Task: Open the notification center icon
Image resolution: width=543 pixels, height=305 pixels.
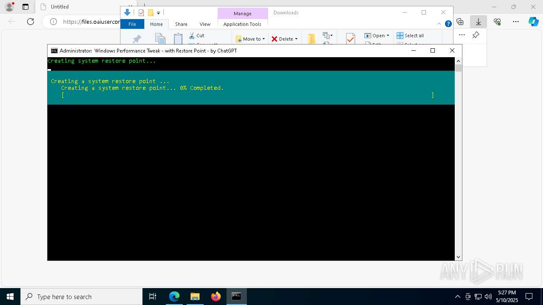Action: tap(529, 297)
